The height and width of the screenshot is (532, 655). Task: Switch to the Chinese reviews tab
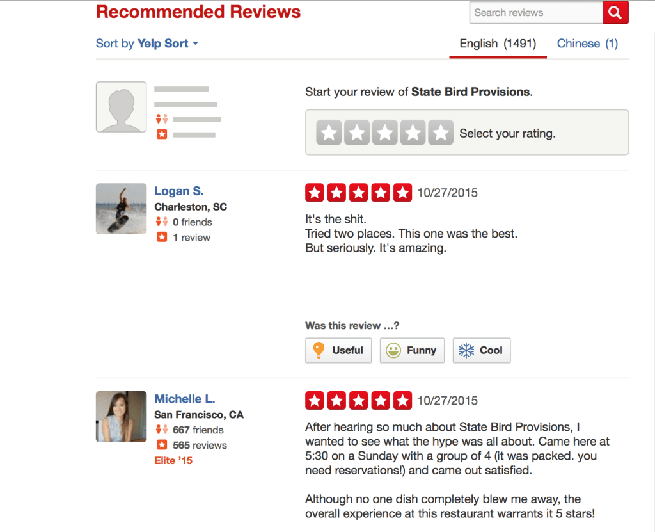[587, 44]
